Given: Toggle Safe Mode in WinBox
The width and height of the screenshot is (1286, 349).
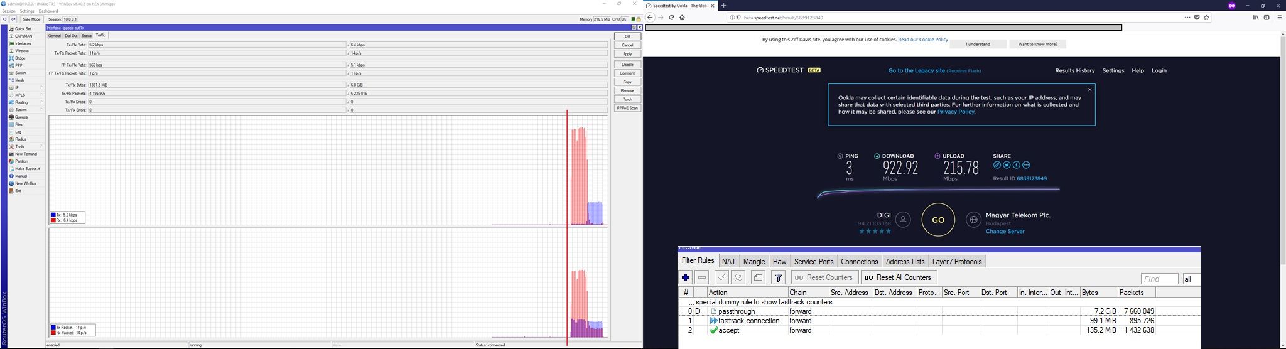Looking at the screenshot, I should (31, 19).
